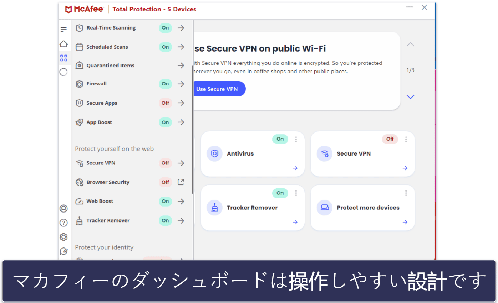Toggle Real-Time Scanning On status
Image resolution: width=498 pixels, height=303 pixels.
[165, 28]
